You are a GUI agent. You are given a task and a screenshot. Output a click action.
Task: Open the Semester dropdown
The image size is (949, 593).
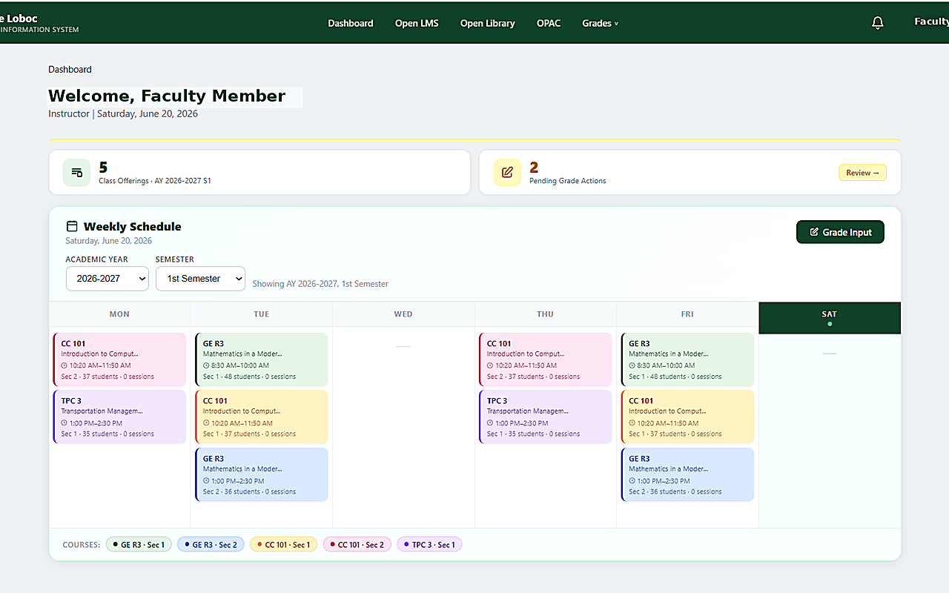pos(200,279)
